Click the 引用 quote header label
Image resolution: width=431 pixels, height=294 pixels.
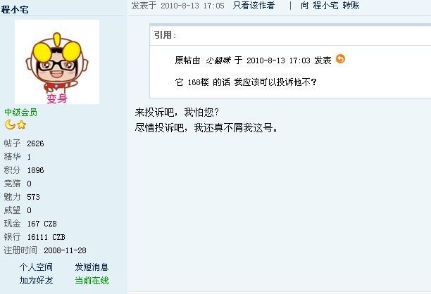[165, 35]
